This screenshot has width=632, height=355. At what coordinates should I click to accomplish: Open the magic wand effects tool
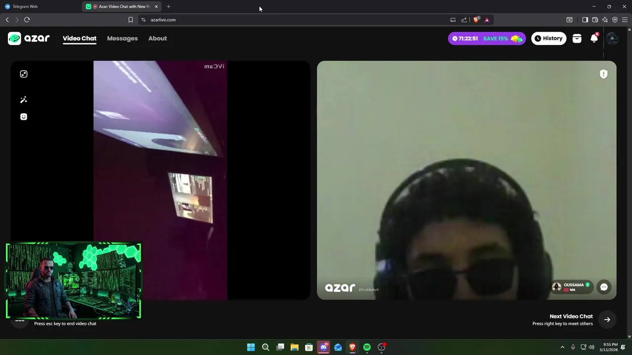[24, 100]
